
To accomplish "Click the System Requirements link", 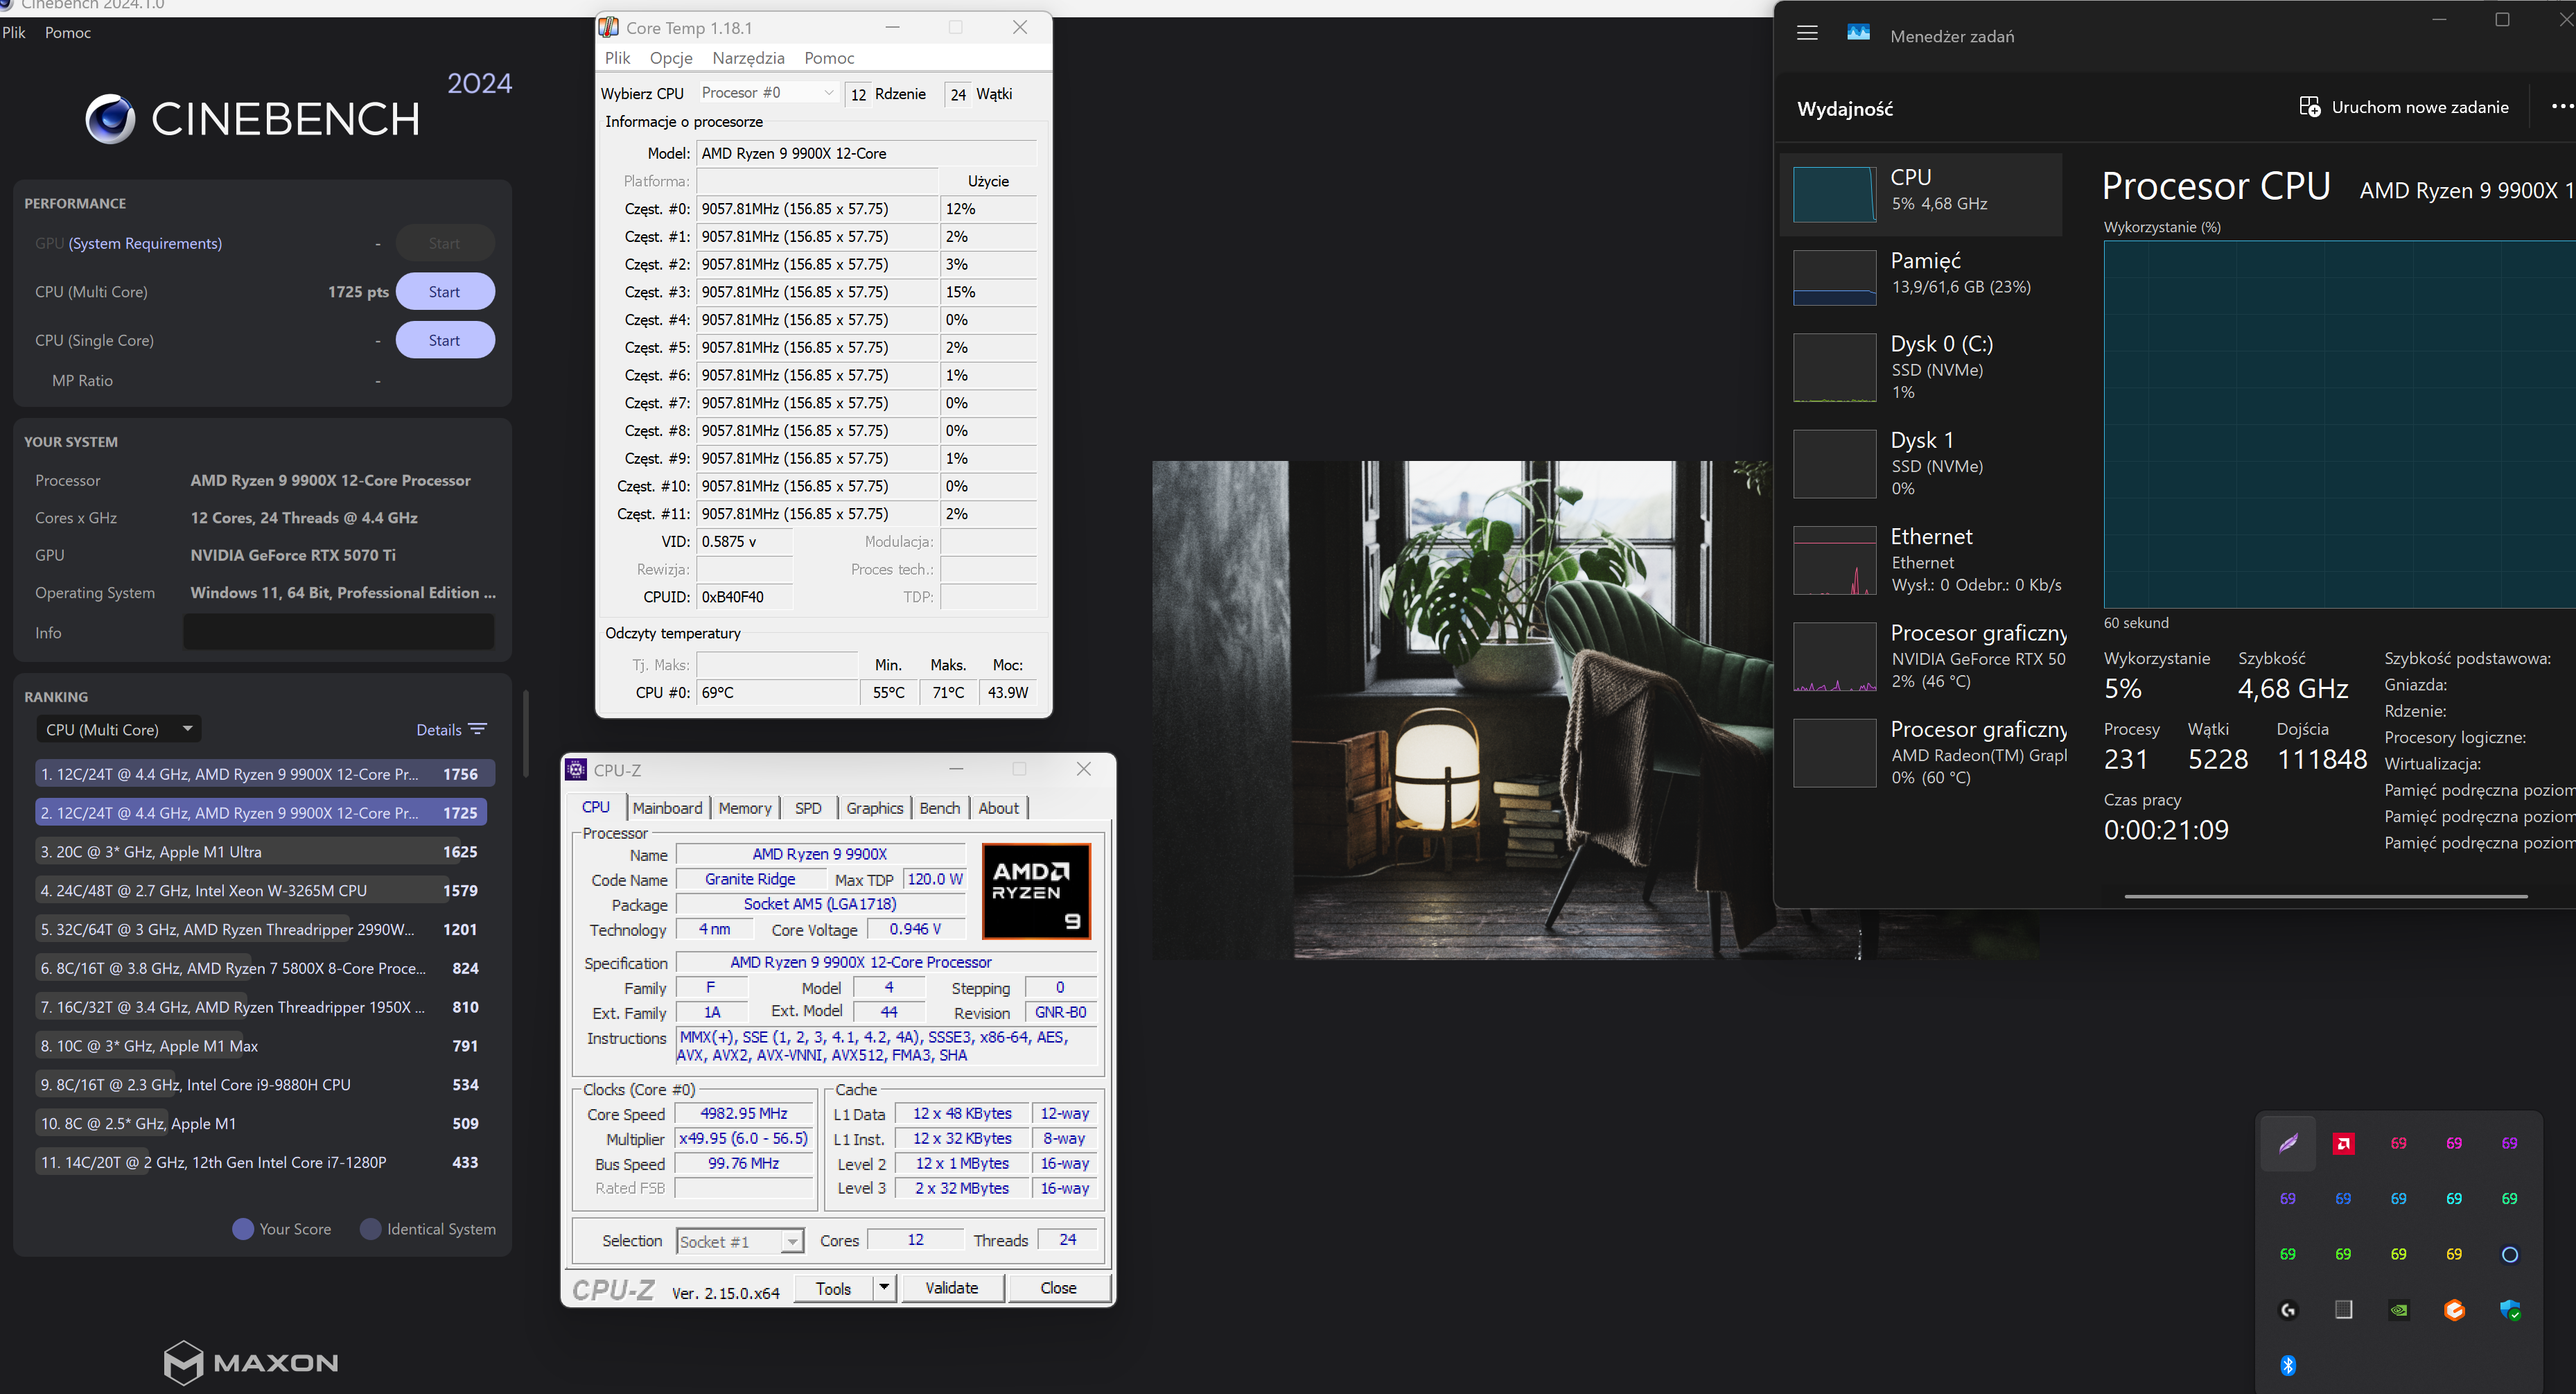I will (145, 243).
